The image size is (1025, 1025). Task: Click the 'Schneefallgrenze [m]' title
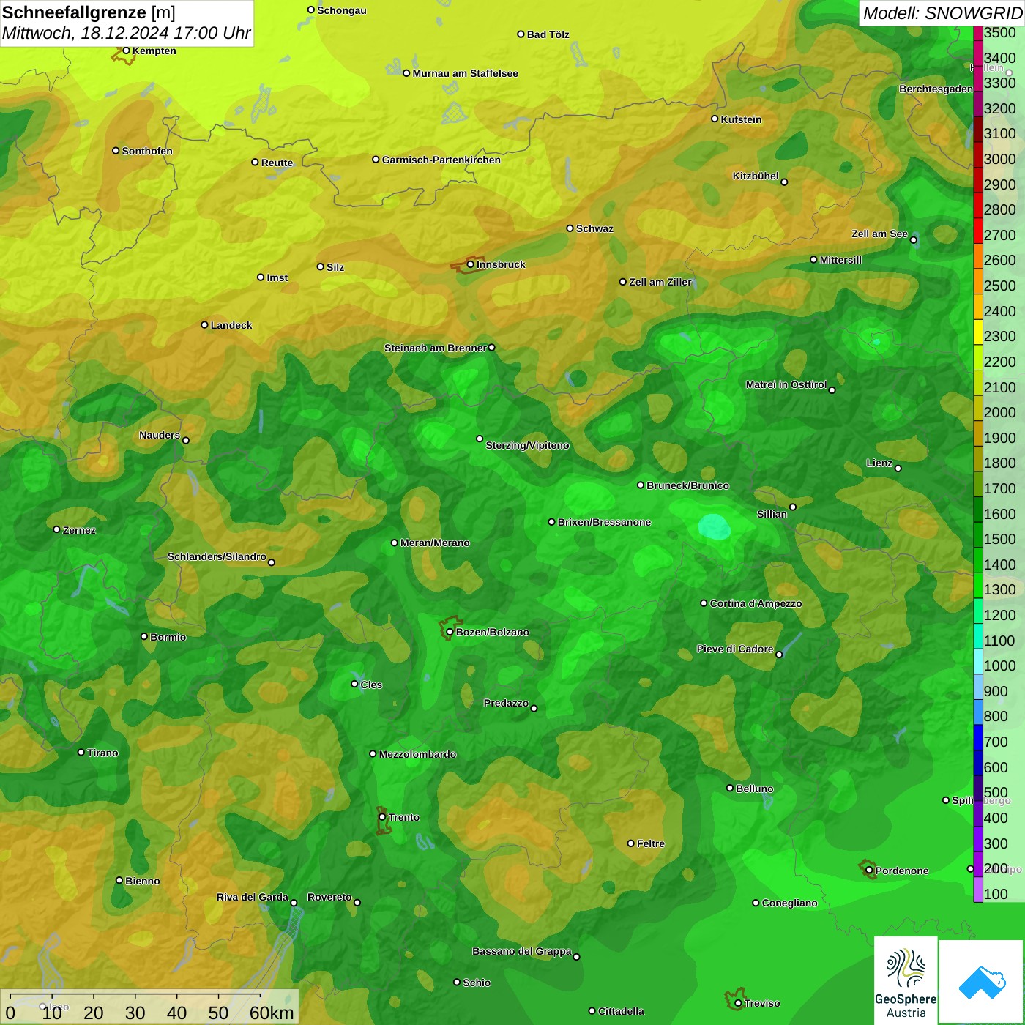[x=89, y=12]
